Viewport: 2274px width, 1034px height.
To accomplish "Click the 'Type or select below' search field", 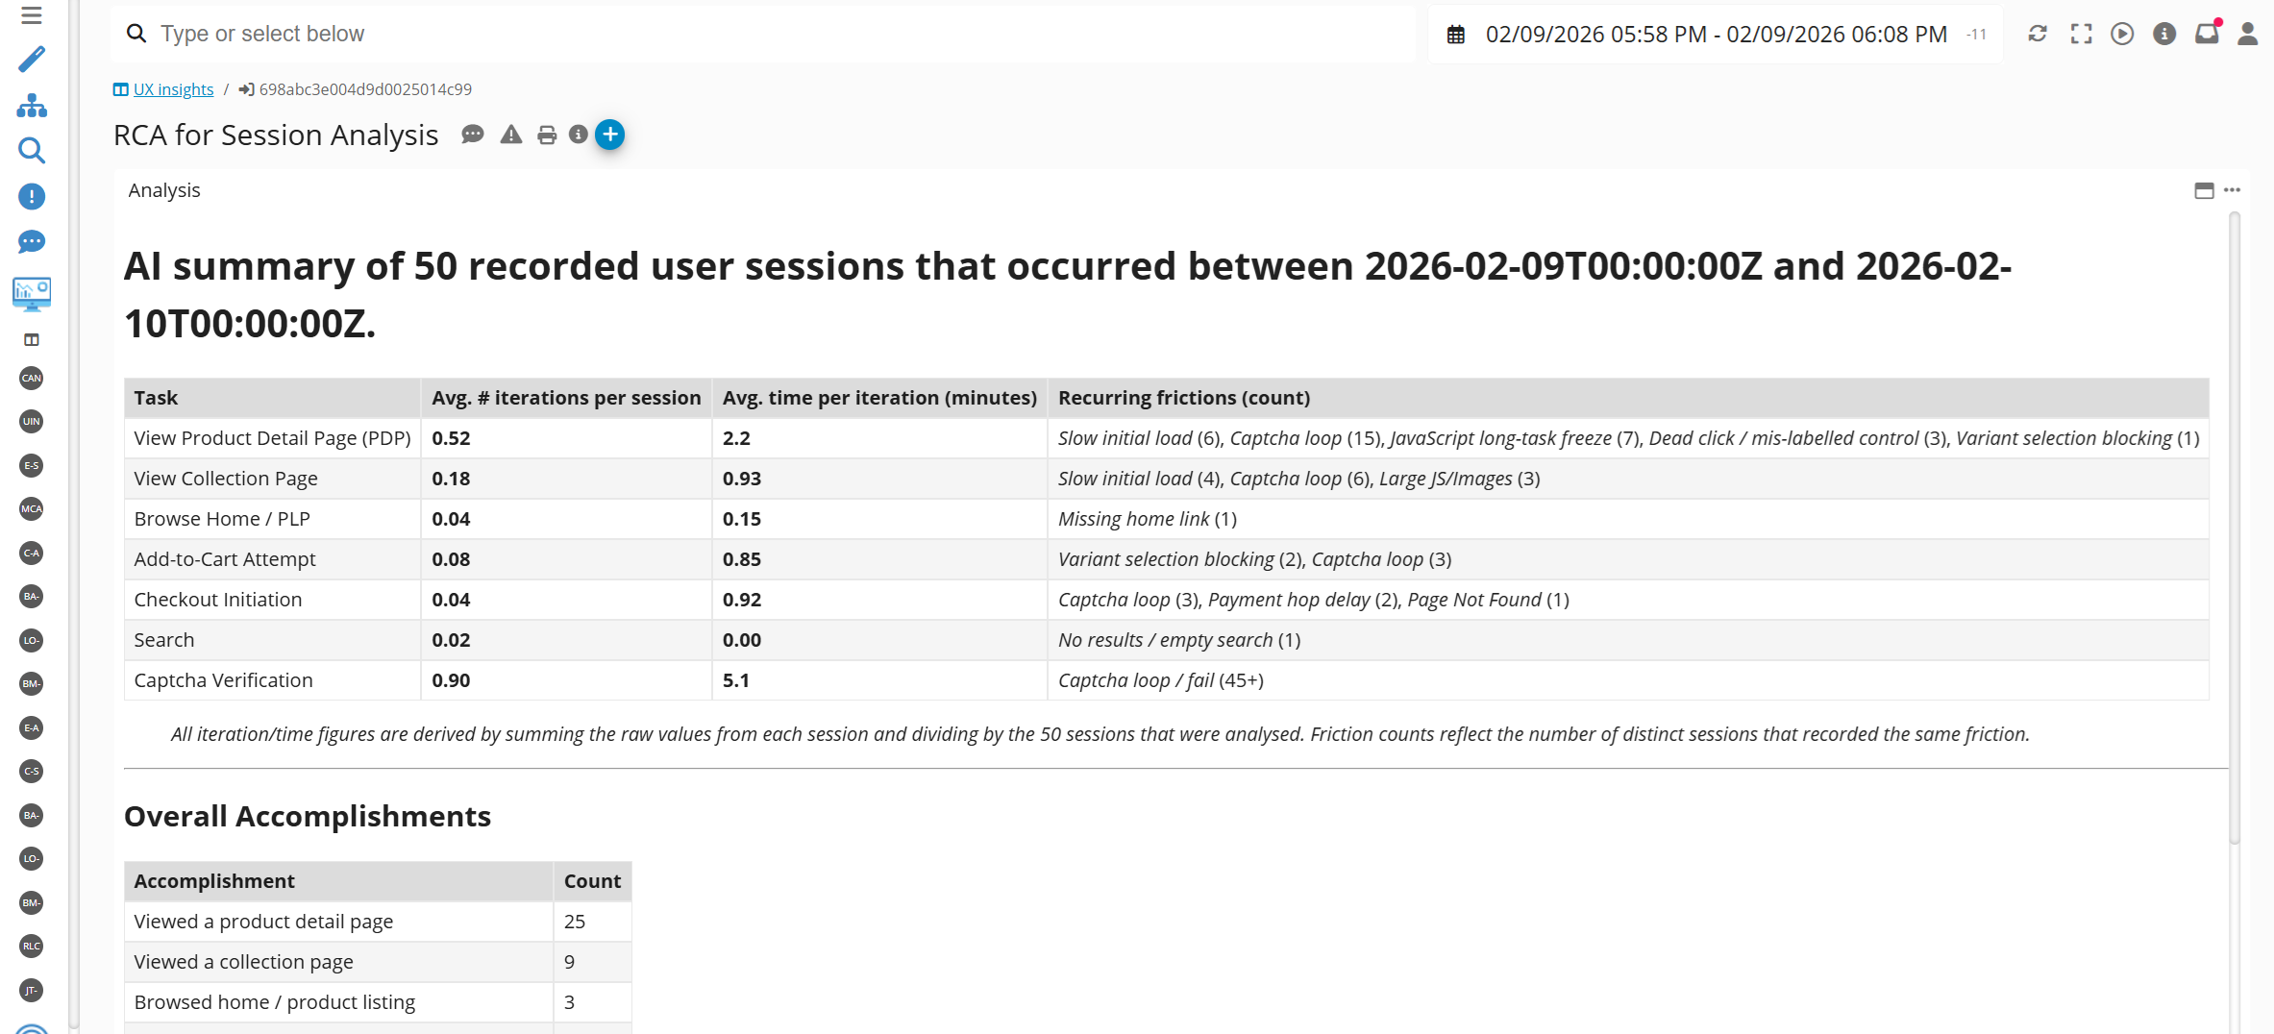I will (759, 35).
